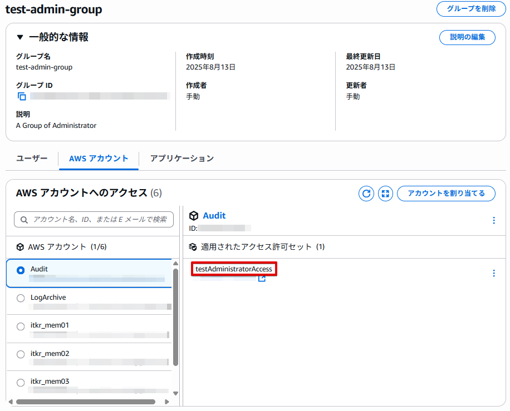Click the 説明の編集 button
510x411 pixels.
pyautogui.click(x=467, y=37)
